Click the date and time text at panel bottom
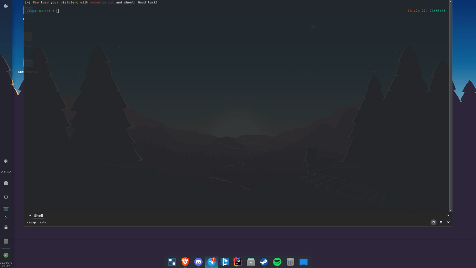 click(x=6, y=264)
